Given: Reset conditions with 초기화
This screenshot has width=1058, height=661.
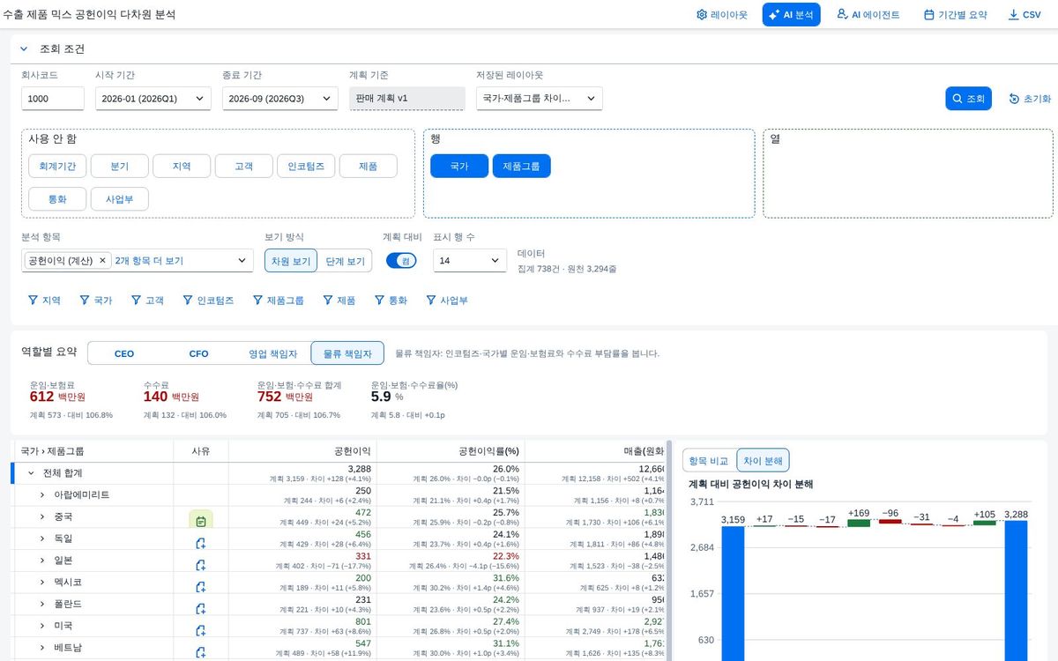Looking at the screenshot, I should (1030, 99).
